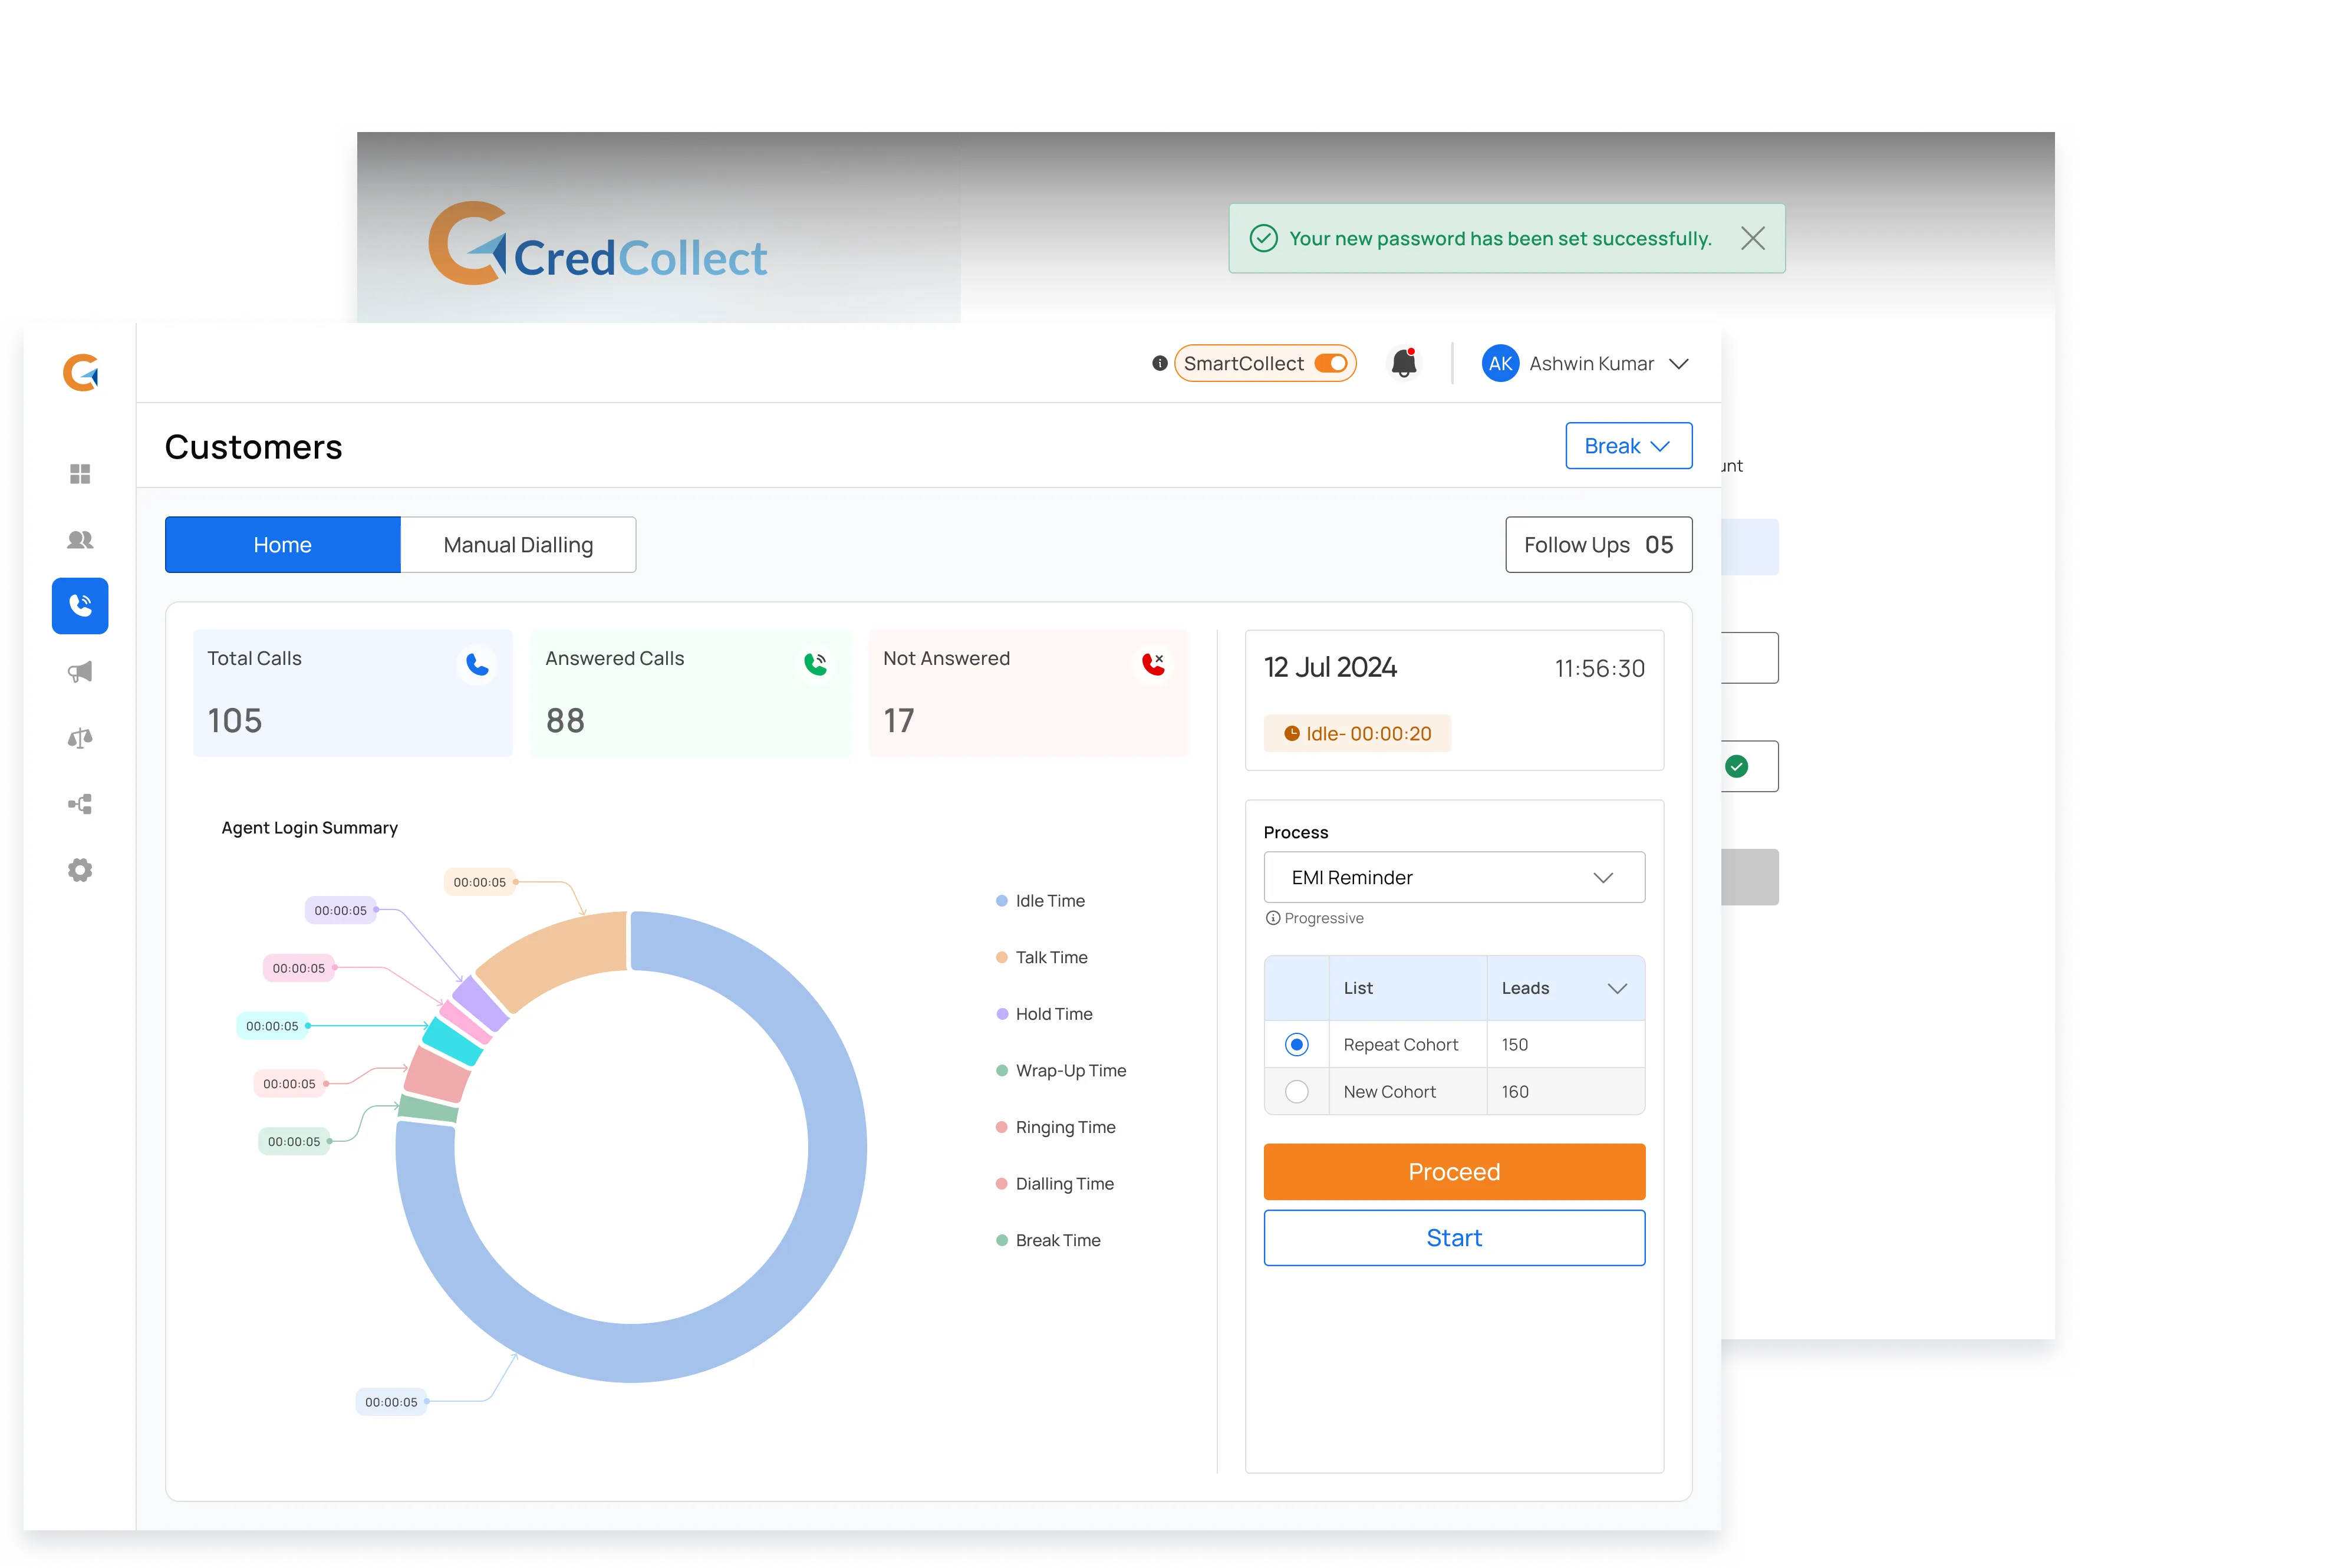Click the balance scale icon in sidebar
Viewport: 2325px width, 1568px height.
pos(80,738)
